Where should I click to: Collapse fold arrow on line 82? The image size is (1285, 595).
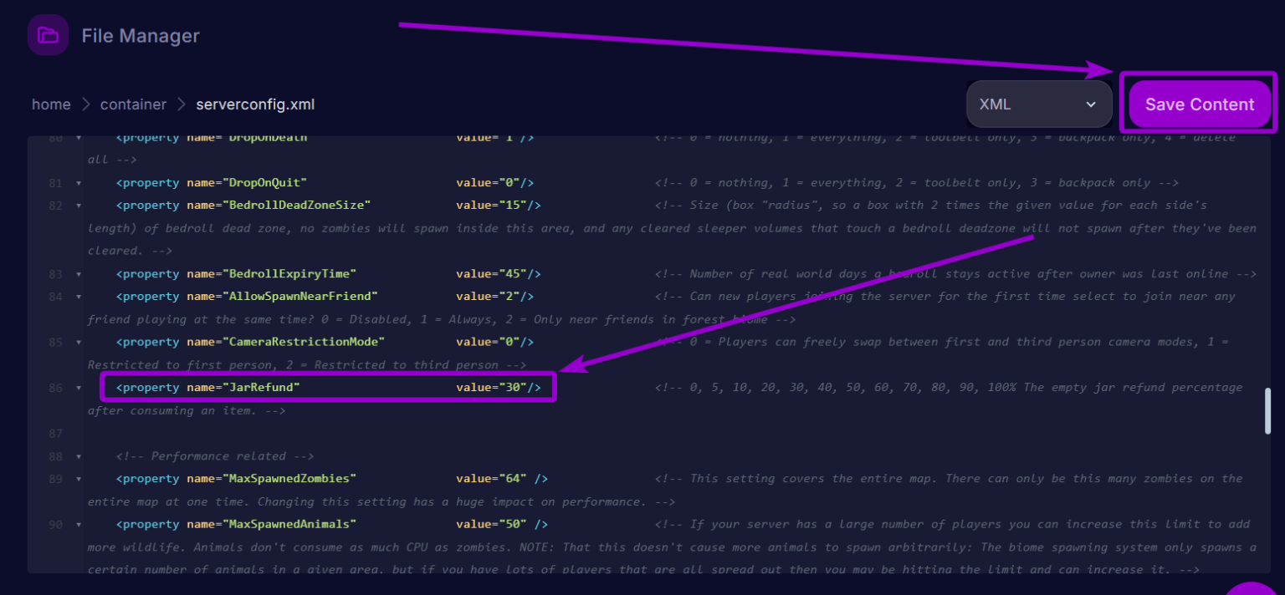point(79,206)
